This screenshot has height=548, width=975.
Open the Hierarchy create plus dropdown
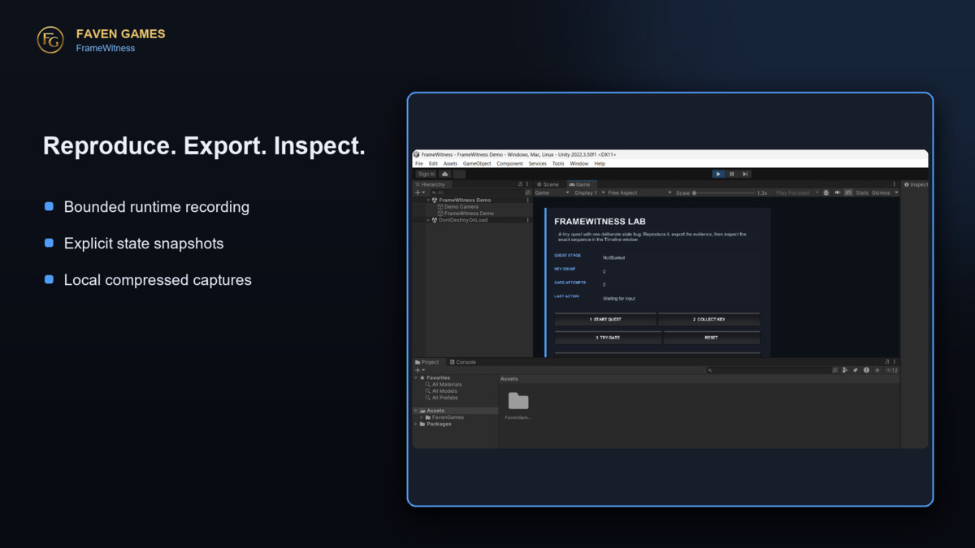point(419,192)
